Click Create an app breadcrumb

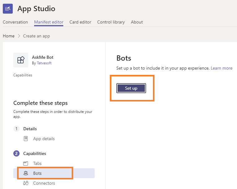[x=36, y=36]
